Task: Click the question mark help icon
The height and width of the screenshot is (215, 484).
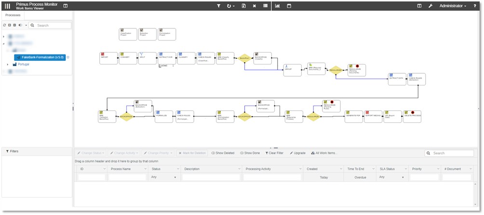Action: pos(475,6)
